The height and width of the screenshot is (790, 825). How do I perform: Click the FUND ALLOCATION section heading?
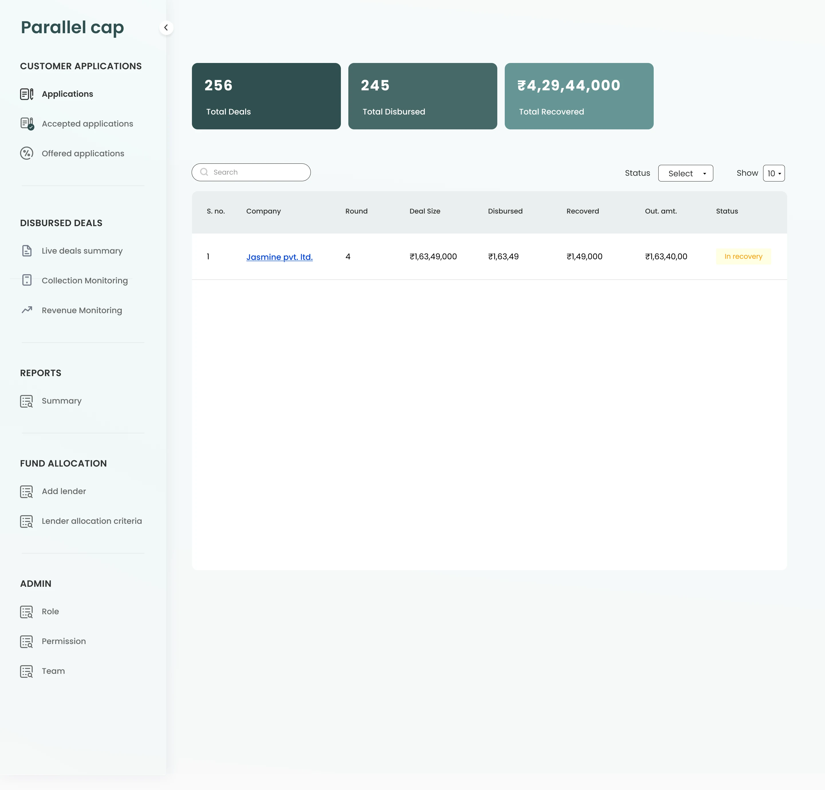click(63, 464)
